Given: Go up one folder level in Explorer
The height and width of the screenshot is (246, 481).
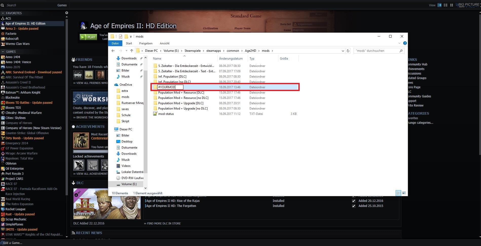Looking at the screenshot, I should [x=132, y=51].
